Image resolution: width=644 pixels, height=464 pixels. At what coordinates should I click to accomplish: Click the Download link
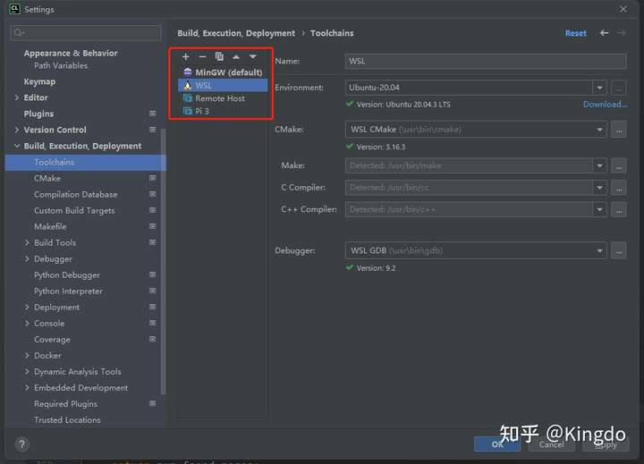click(605, 105)
